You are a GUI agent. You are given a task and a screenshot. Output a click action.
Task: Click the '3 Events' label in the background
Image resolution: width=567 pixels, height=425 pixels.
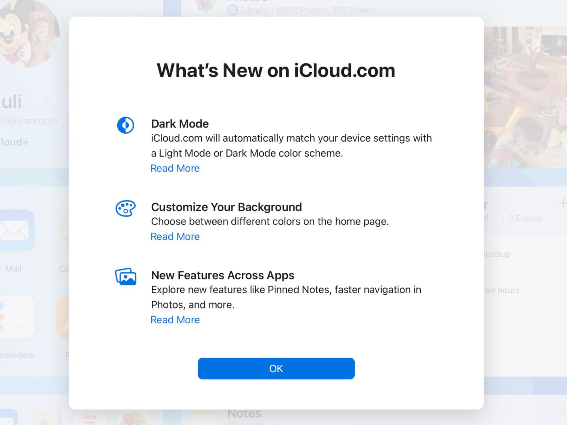(525, 219)
